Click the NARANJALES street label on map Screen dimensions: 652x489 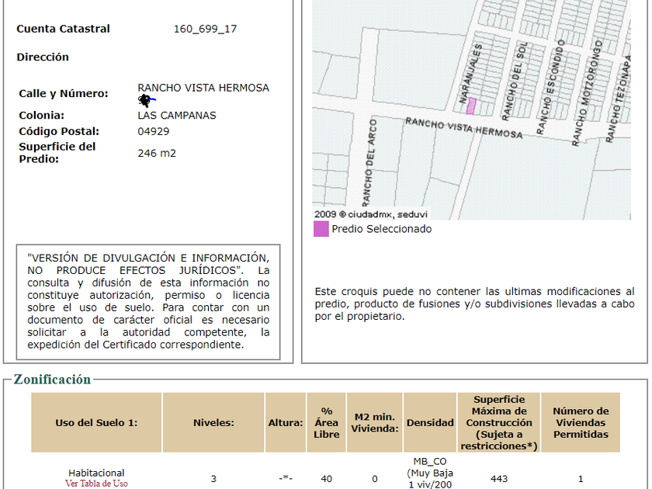tap(470, 73)
